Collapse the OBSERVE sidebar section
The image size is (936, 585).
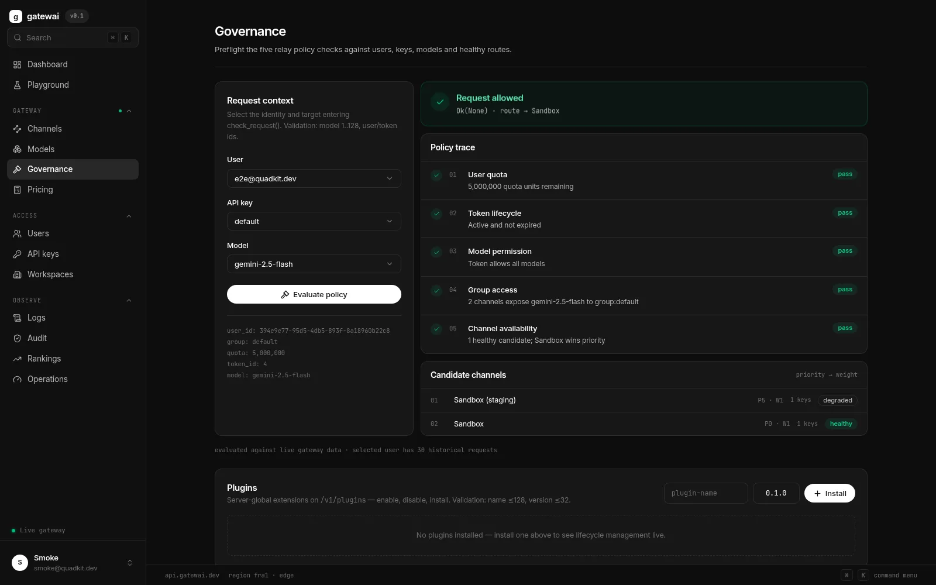click(x=129, y=300)
